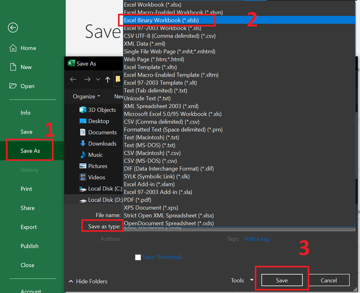The image size is (360, 293).
Task: Select Close in Backstage sidebar
Action: pyautogui.click(x=27, y=265)
